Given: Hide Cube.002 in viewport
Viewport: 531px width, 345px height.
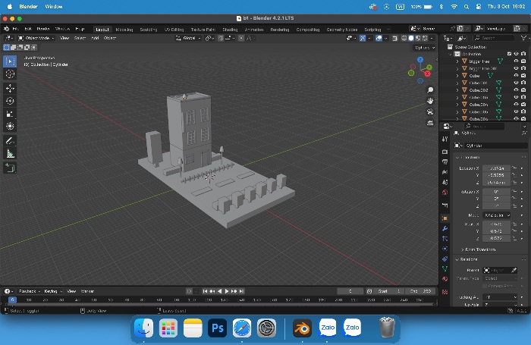Looking at the screenshot, I should [x=516, y=90].
